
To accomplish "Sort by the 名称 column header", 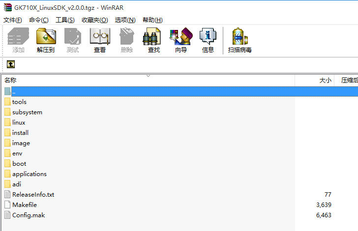I will [149, 80].
